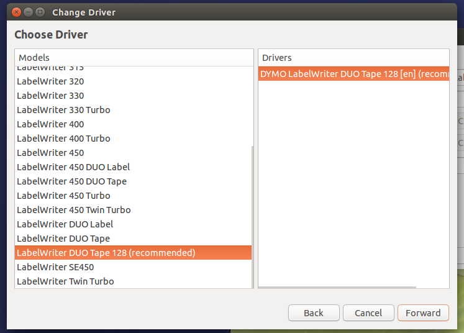Screen dimensions: 464x333
Task: Click the Models list vertical scrollbar
Action: click(252, 217)
